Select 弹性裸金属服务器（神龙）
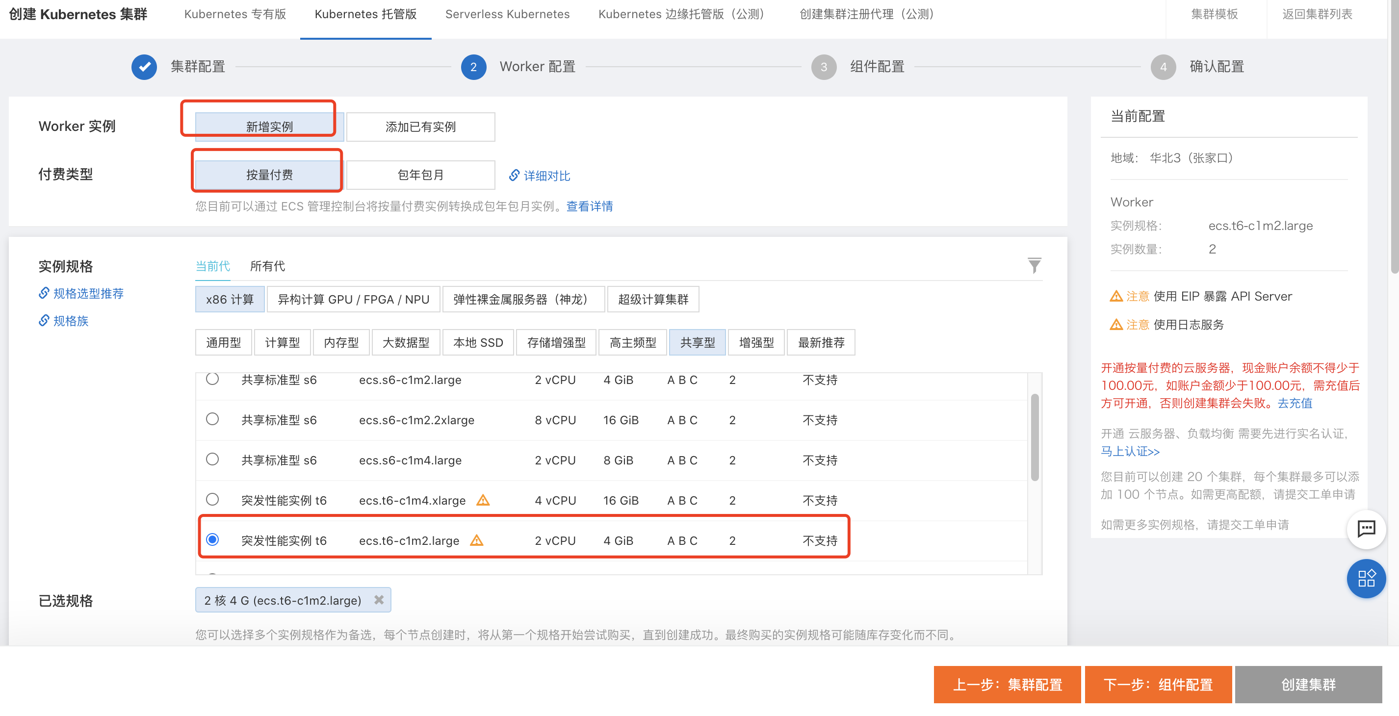This screenshot has width=1399, height=716. coord(523,299)
